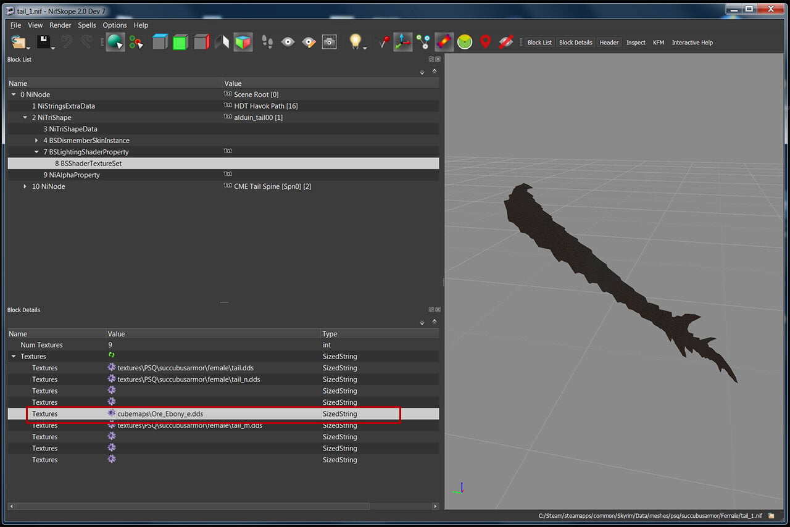Collapse the 2 NiTriShape tree arrow
This screenshot has height=527, width=790.
click(25, 117)
